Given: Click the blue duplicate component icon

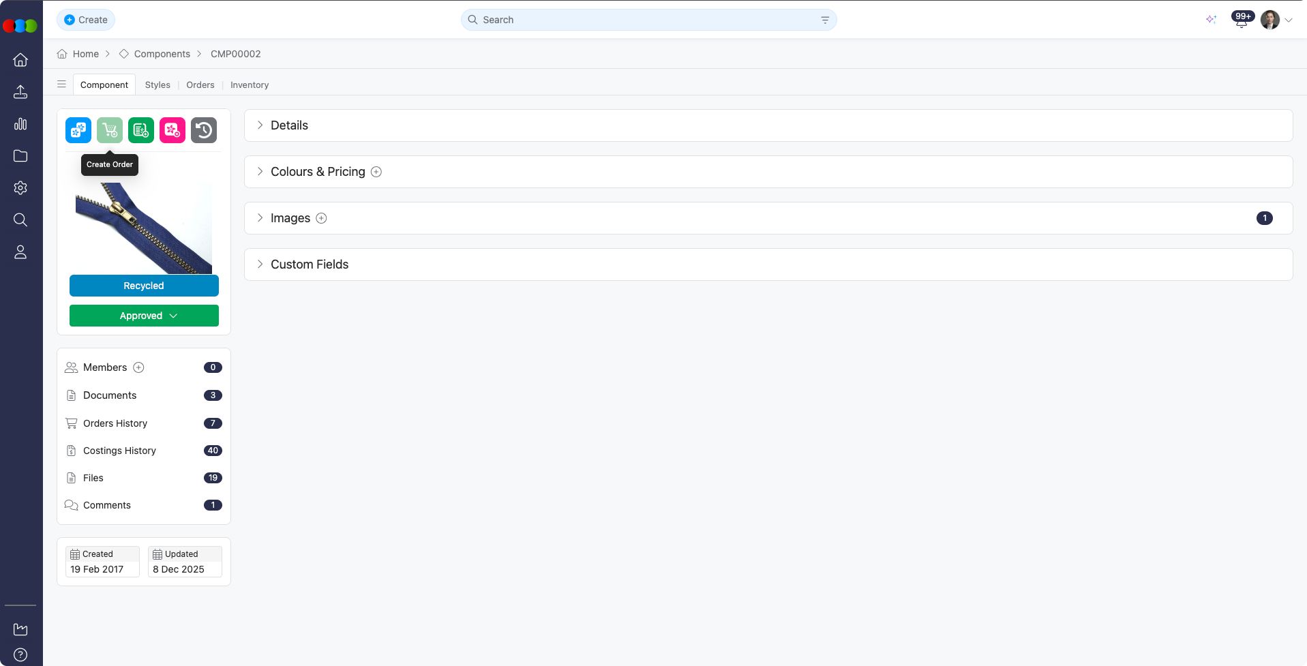Looking at the screenshot, I should click(78, 130).
